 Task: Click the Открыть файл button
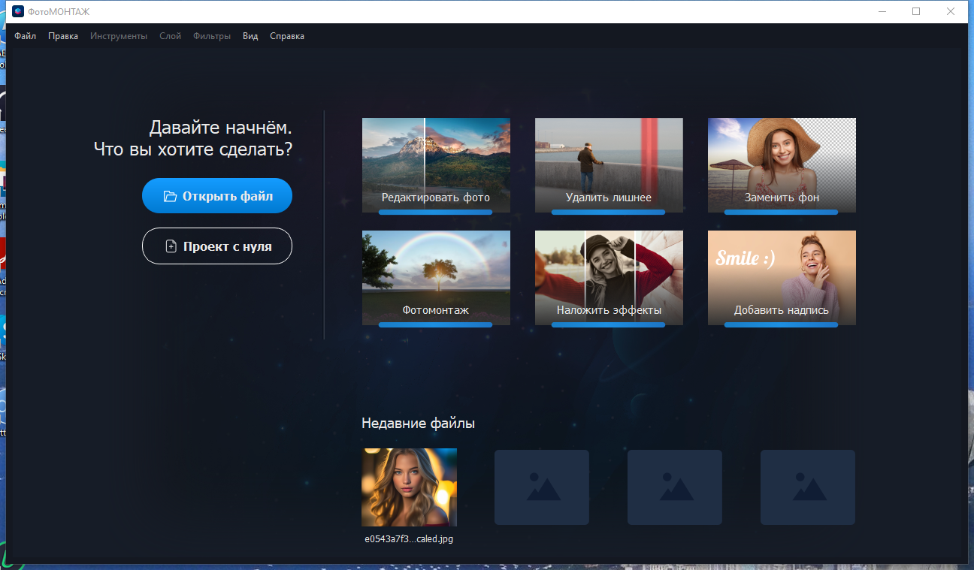click(217, 196)
